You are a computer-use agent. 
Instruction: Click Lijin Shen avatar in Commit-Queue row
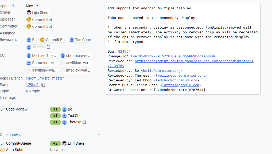point(64,143)
